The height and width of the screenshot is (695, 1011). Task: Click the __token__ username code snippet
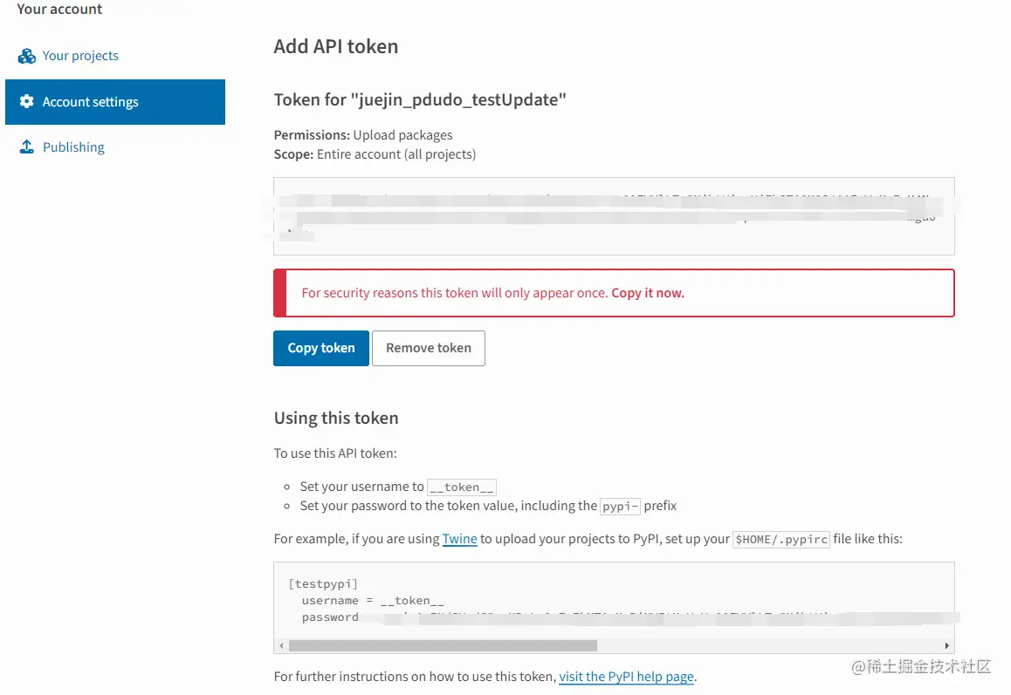pyautogui.click(x=462, y=487)
